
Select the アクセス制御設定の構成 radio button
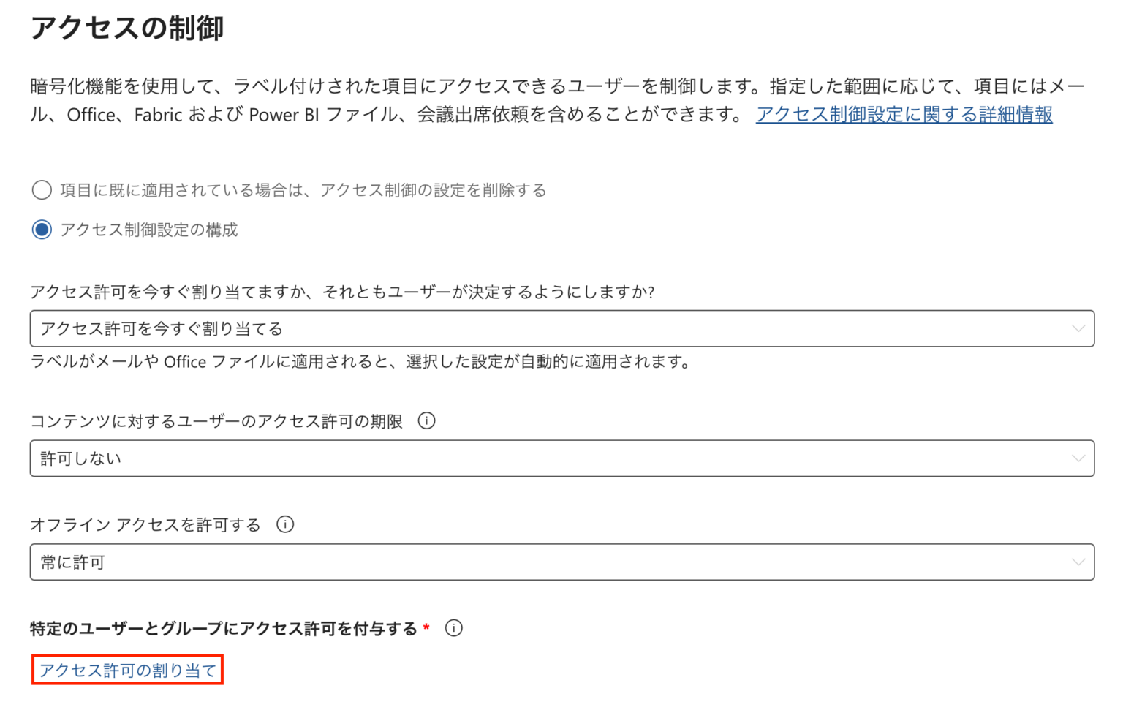42,229
